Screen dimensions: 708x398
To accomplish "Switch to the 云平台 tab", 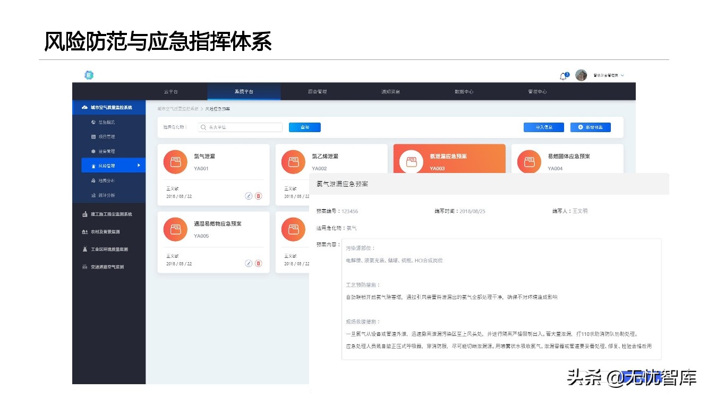I will click(x=171, y=92).
